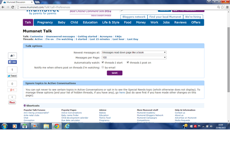Click the vertical page scrollbar thumb

click(228, 59)
